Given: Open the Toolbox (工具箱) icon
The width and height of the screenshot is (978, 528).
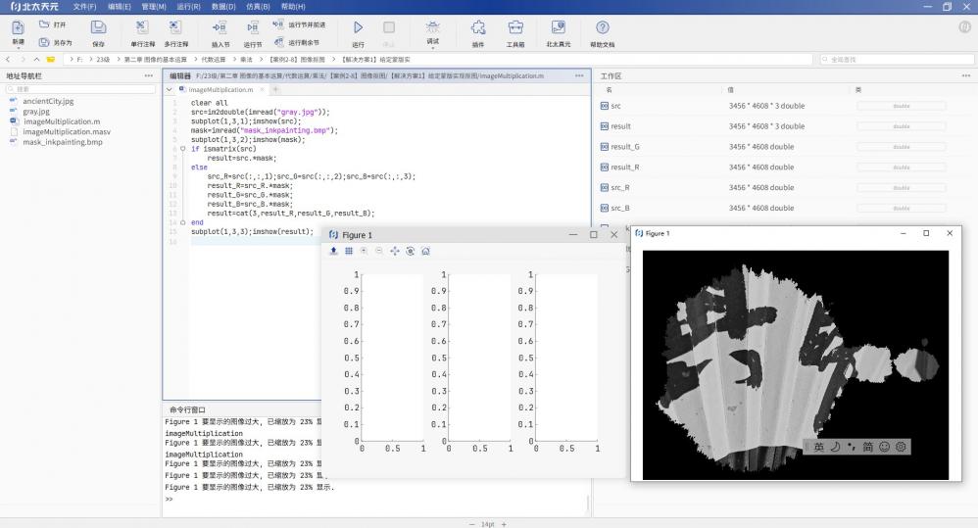Looking at the screenshot, I should (514, 28).
